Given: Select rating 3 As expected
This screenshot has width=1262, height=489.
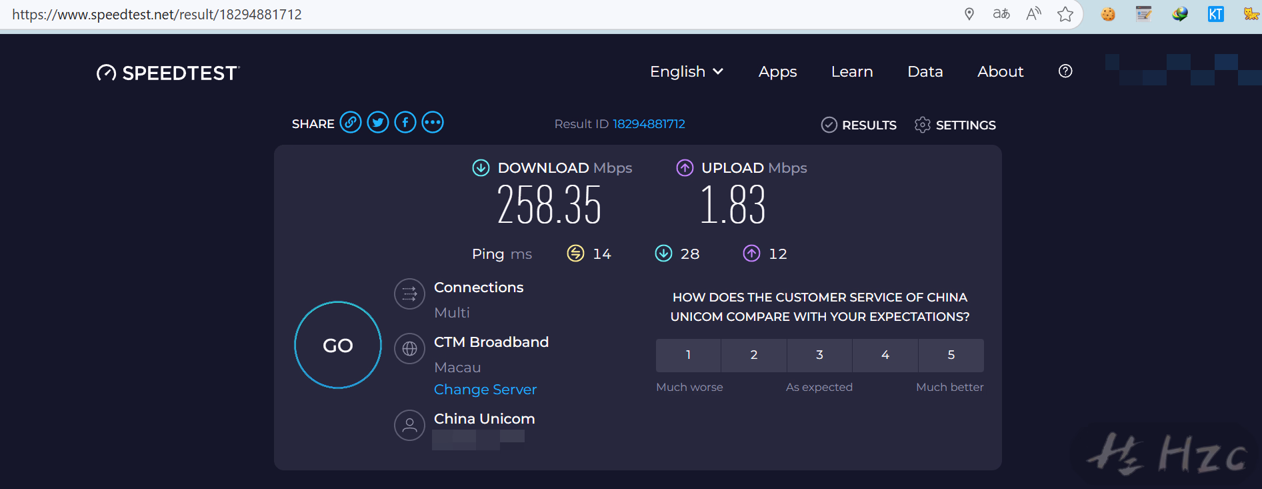Looking at the screenshot, I should 819,356.
